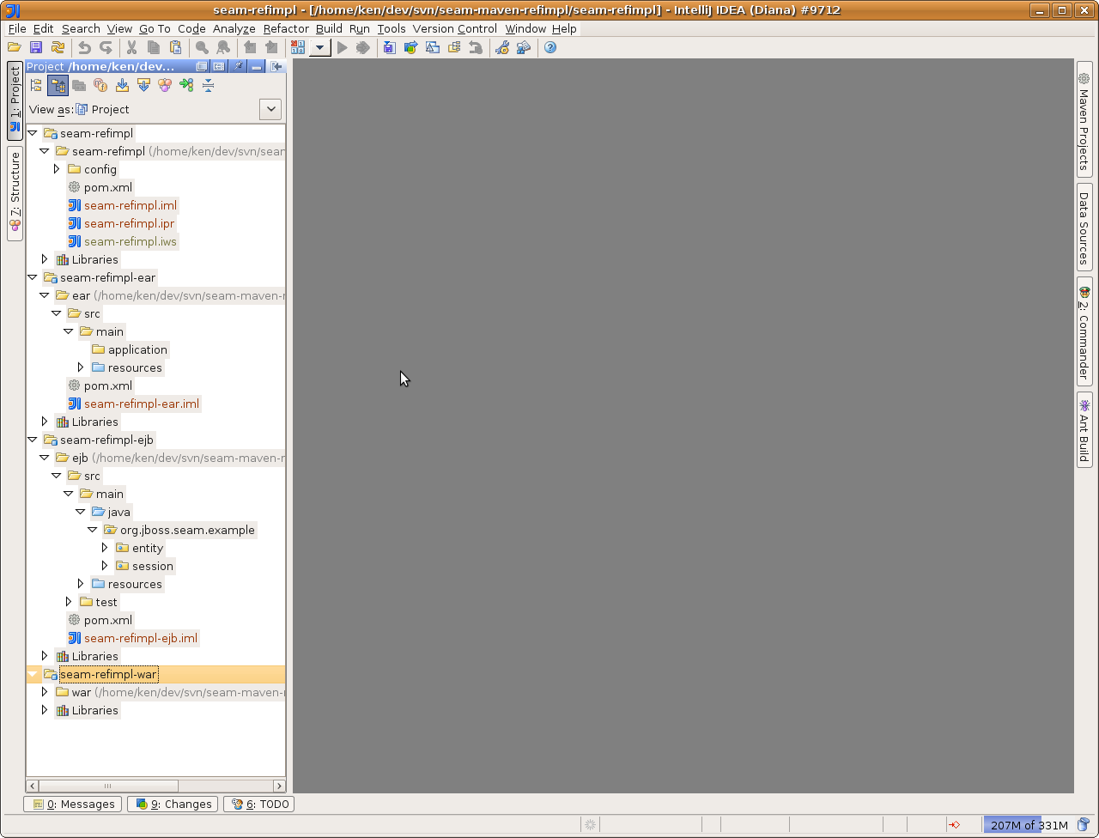The image size is (1099, 838).
Task: Click the green Run play icon
Action: tap(343, 48)
